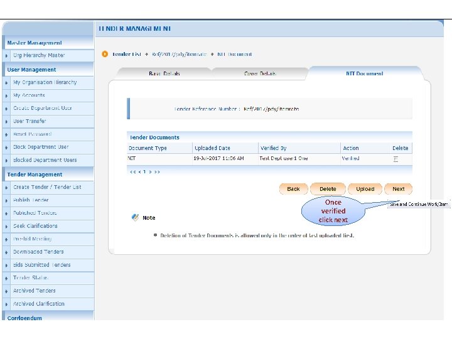Click the Delete button below the table

tap(328, 189)
